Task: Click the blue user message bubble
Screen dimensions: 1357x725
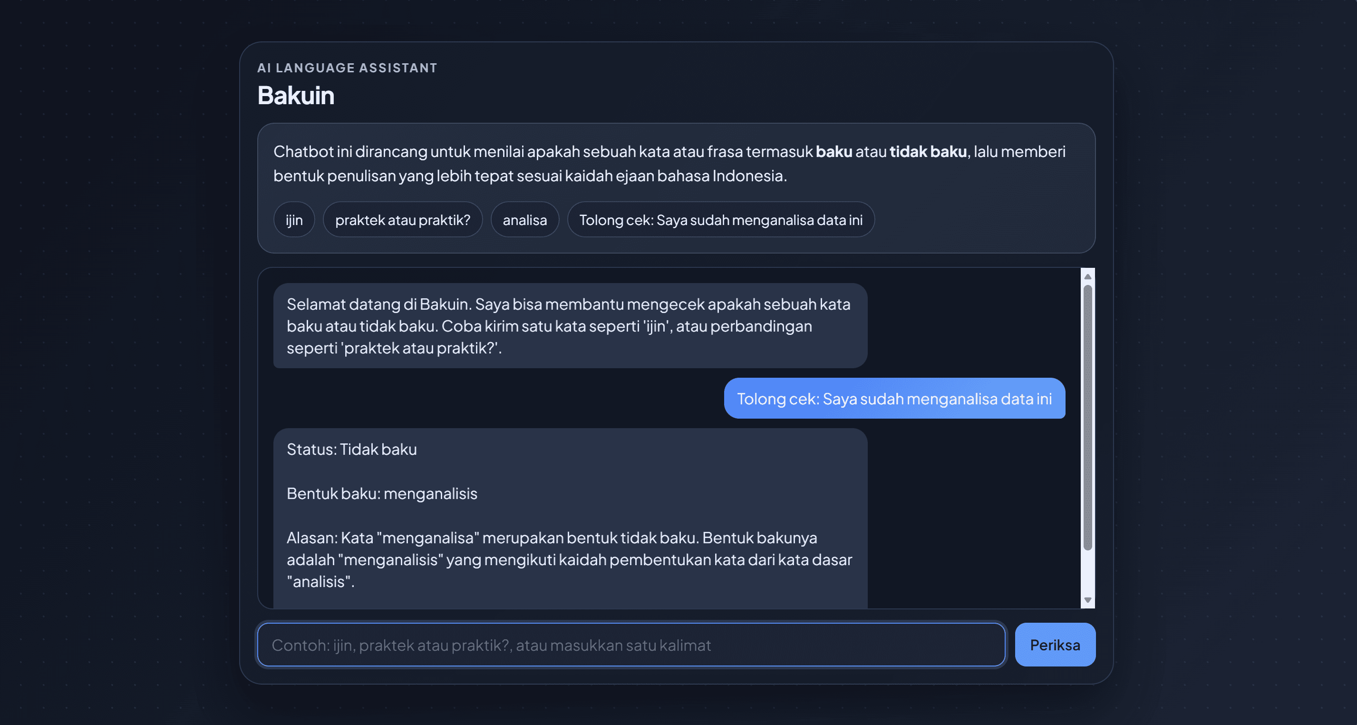Action: pos(894,398)
